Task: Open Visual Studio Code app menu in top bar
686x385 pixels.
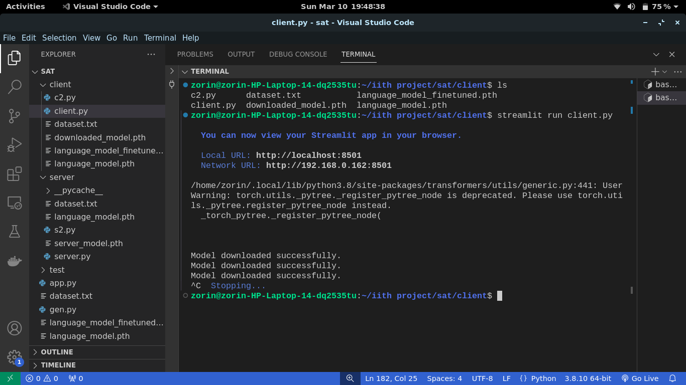Action: [x=110, y=7]
